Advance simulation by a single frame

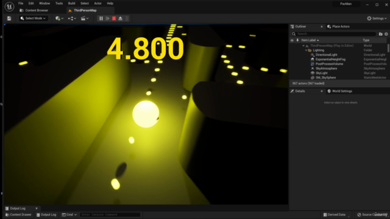click(x=107, y=18)
